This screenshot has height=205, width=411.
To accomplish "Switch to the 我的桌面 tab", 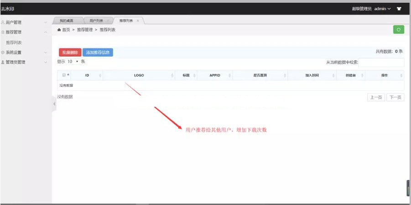I will tap(67, 21).
